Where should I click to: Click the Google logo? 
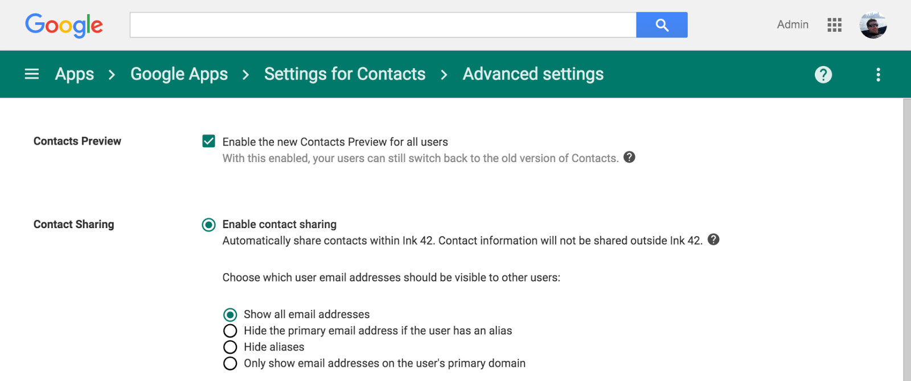[x=64, y=25]
